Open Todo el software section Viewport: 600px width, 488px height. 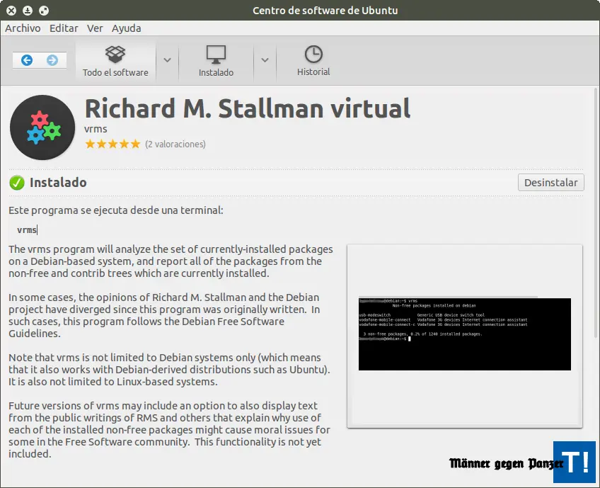115,62
